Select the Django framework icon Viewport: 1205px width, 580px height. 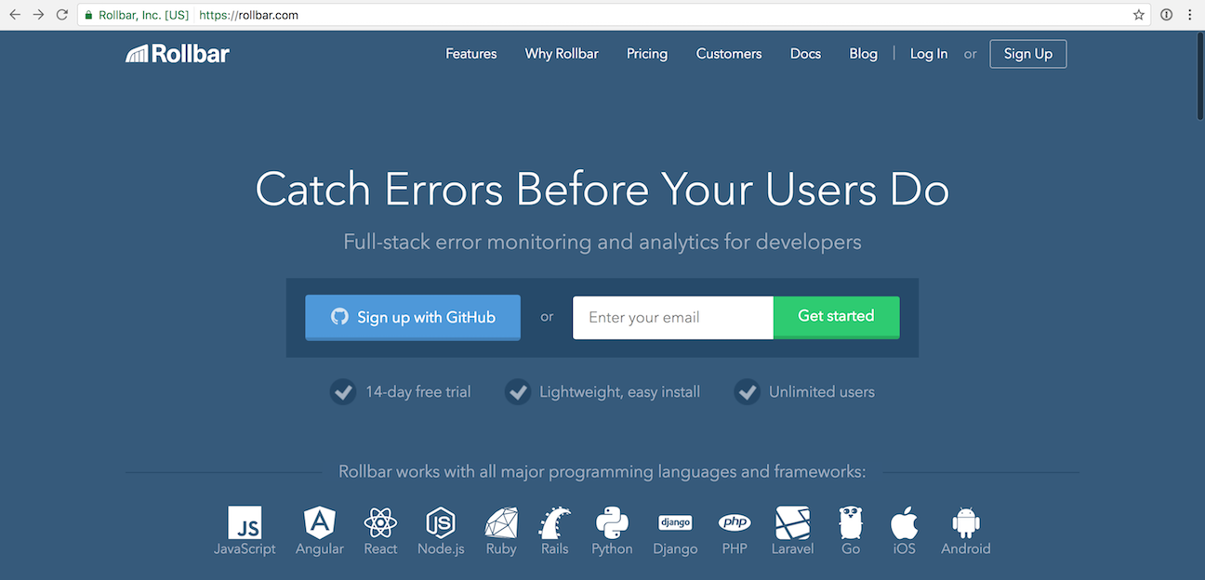click(675, 522)
